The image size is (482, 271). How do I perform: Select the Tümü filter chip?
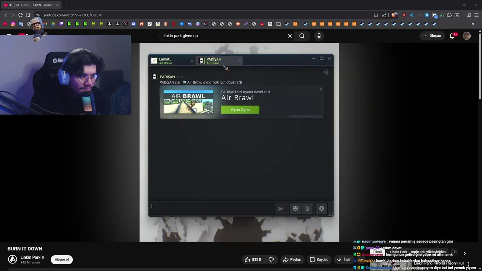377,252
